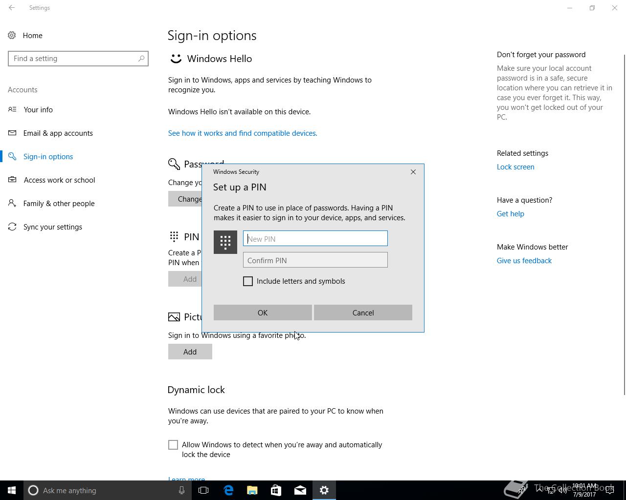Open File Explorer from the taskbar
The width and height of the screenshot is (626, 500).
[252, 490]
